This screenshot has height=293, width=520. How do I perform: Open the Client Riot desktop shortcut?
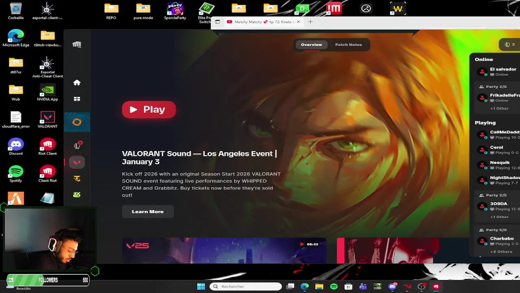[48, 174]
